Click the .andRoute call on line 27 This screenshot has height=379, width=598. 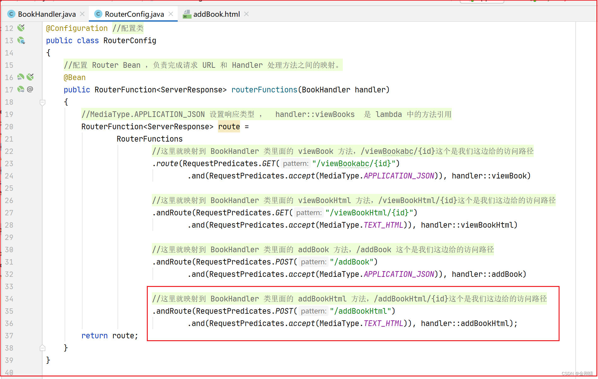(x=172, y=213)
